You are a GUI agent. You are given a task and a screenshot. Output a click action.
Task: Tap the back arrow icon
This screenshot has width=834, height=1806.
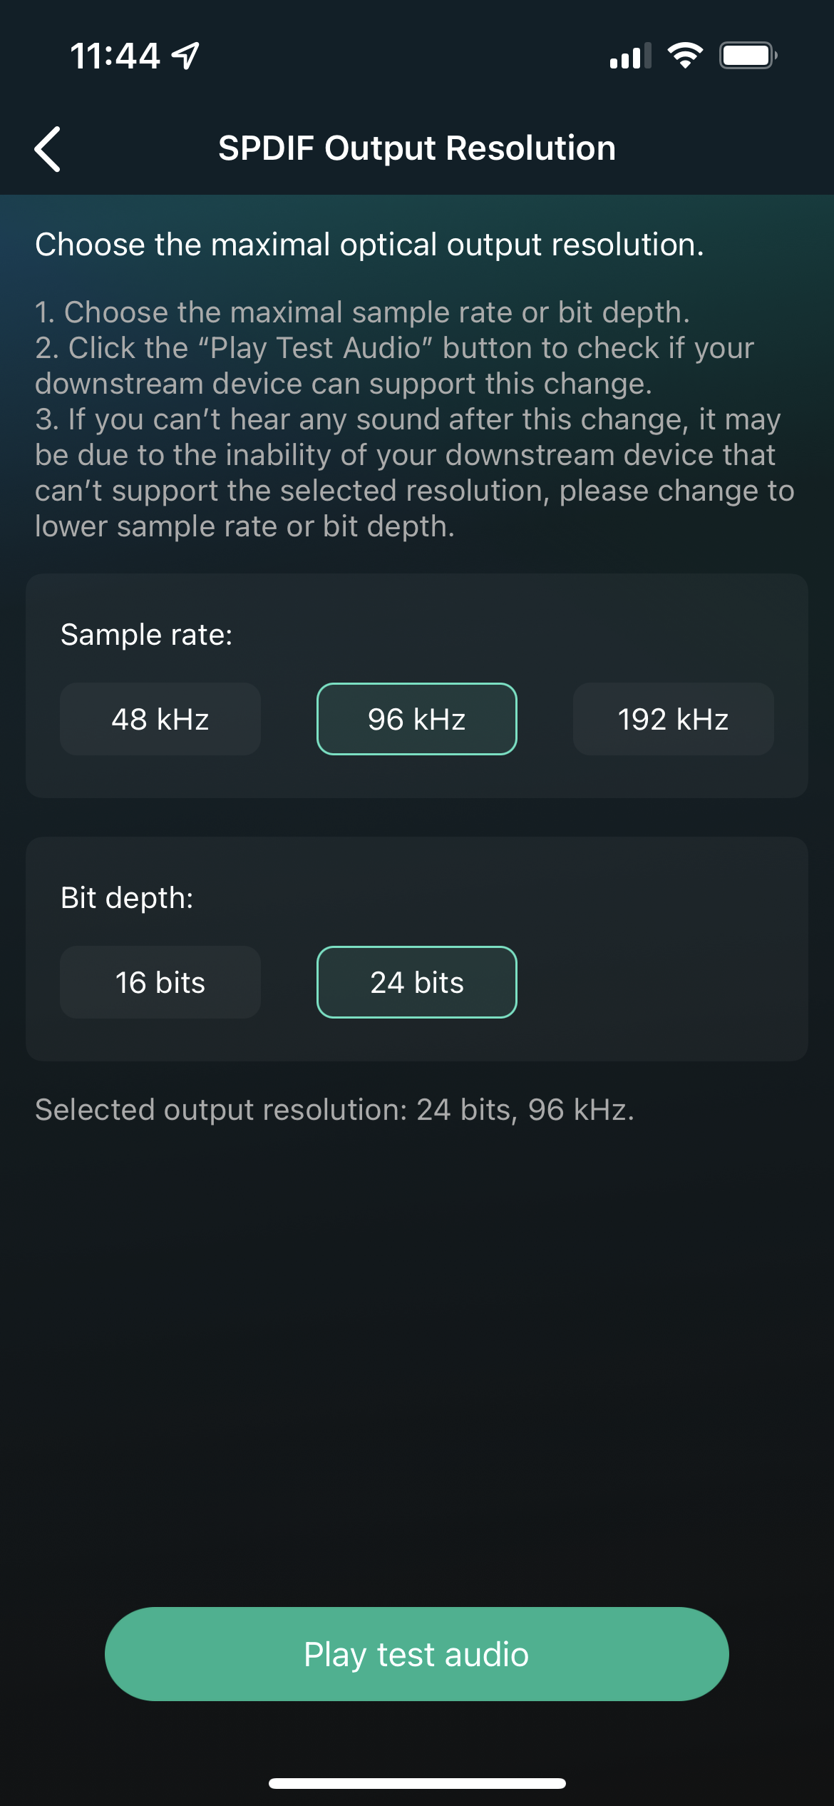click(x=48, y=149)
